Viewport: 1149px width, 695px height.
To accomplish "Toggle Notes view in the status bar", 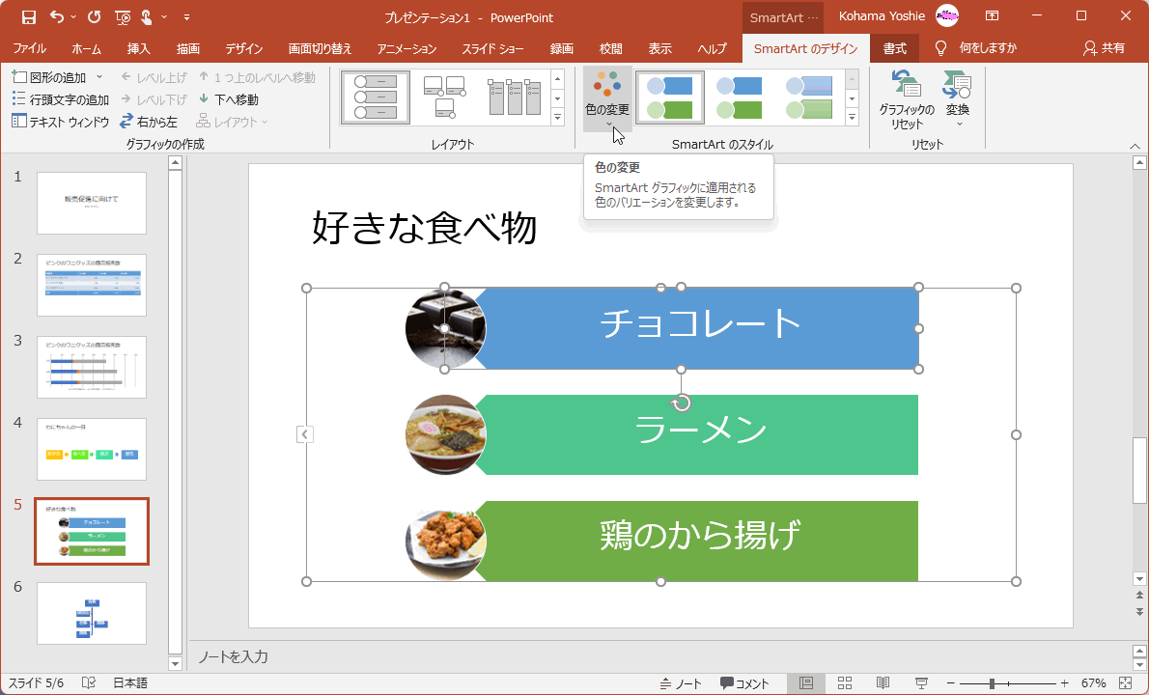I will [x=682, y=682].
